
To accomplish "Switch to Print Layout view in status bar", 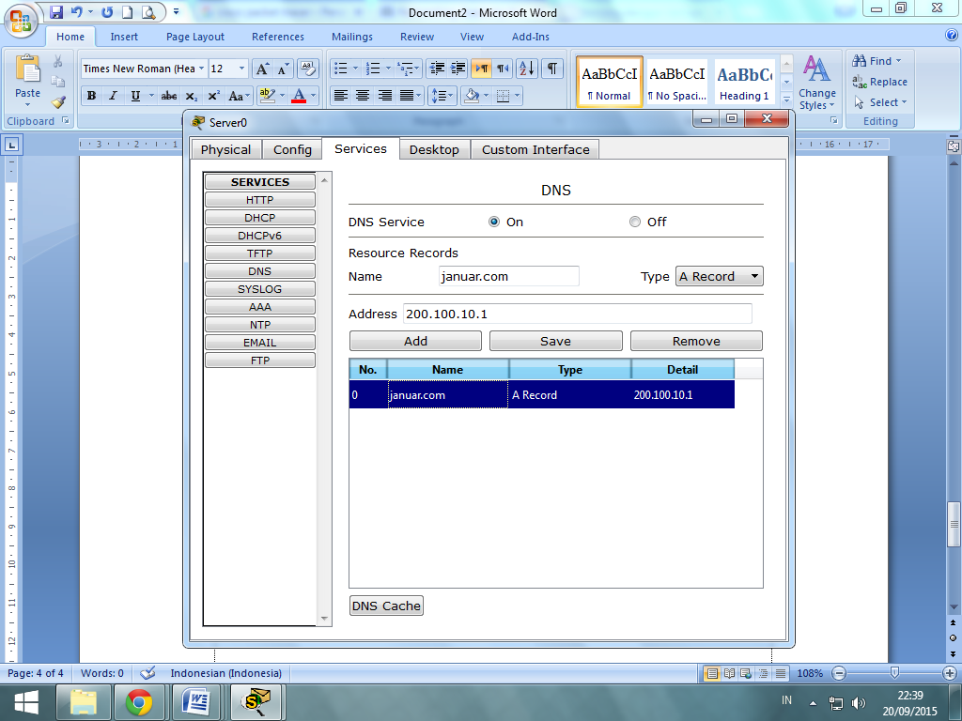I will click(x=712, y=673).
